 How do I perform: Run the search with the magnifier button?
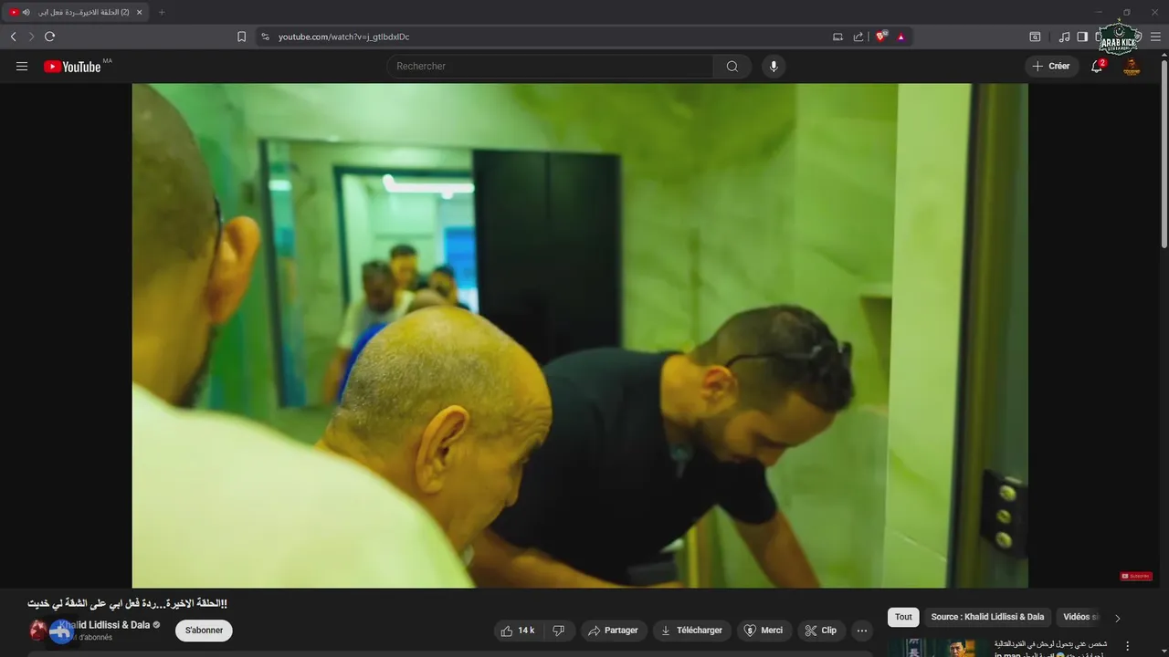[x=732, y=67]
